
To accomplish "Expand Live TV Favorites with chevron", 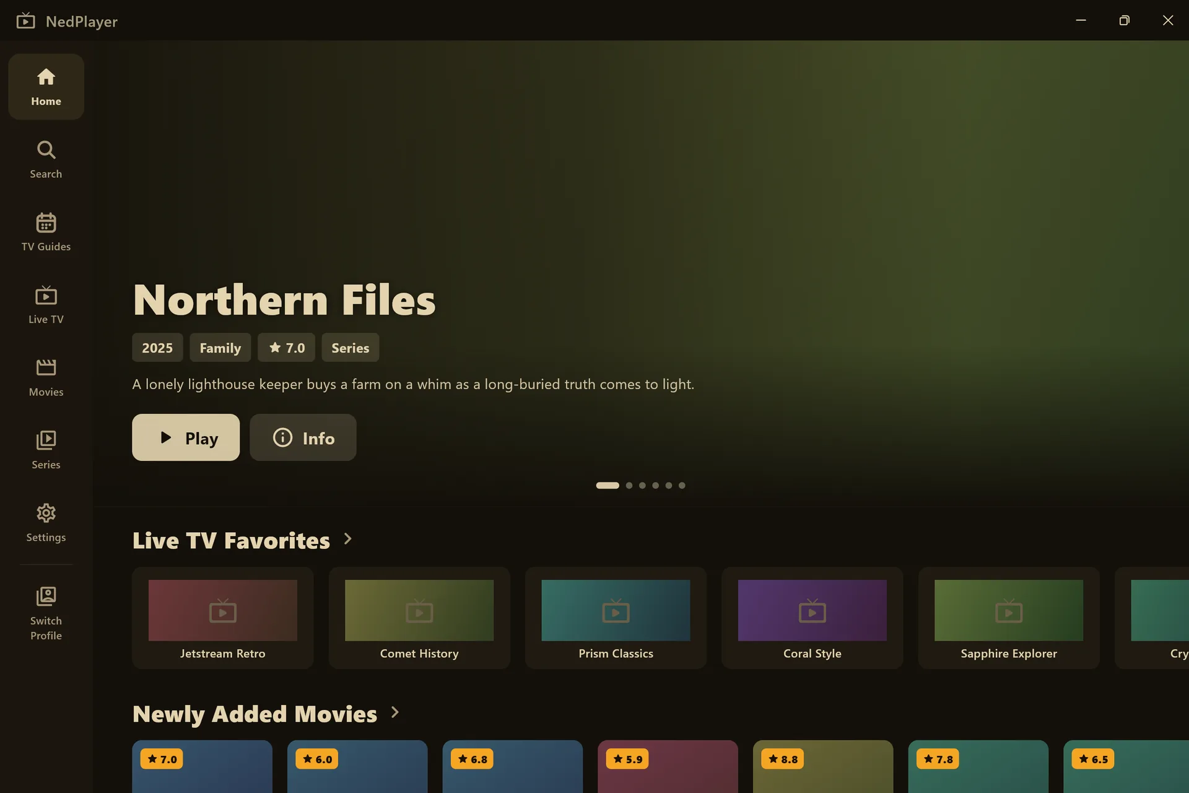I will (x=348, y=539).
